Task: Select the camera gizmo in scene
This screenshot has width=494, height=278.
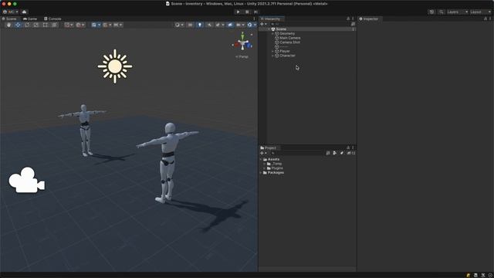Action: coord(27,180)
